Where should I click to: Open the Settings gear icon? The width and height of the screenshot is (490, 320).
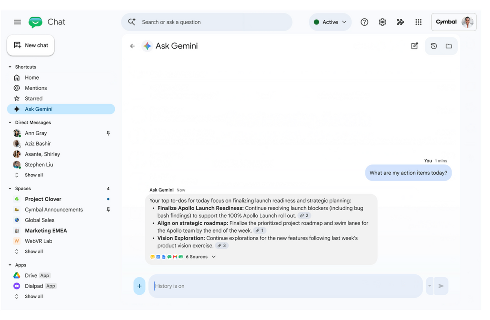(382, 22)
